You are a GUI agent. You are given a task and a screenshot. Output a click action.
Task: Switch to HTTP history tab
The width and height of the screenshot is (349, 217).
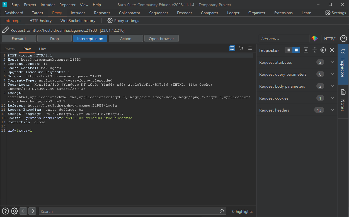[40, 21]
